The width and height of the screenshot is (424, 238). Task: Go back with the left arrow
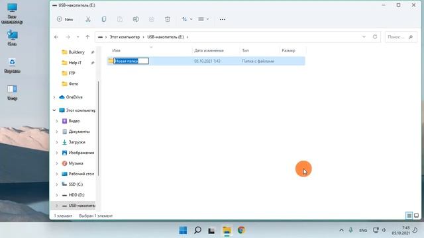pyautogui.click(x=56, y=37)
